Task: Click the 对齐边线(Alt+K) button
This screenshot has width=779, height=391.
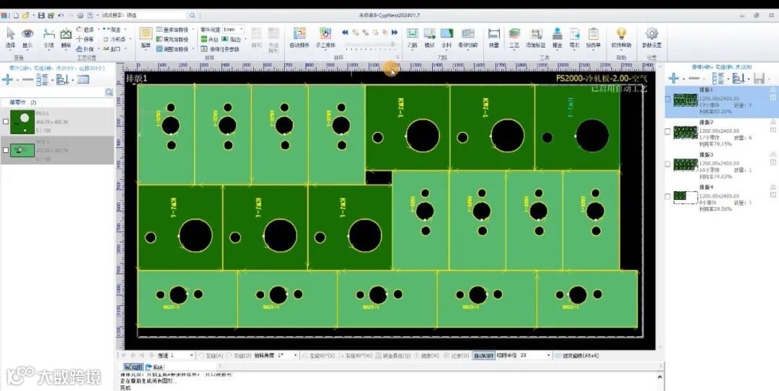Action: tap(577, 356)
